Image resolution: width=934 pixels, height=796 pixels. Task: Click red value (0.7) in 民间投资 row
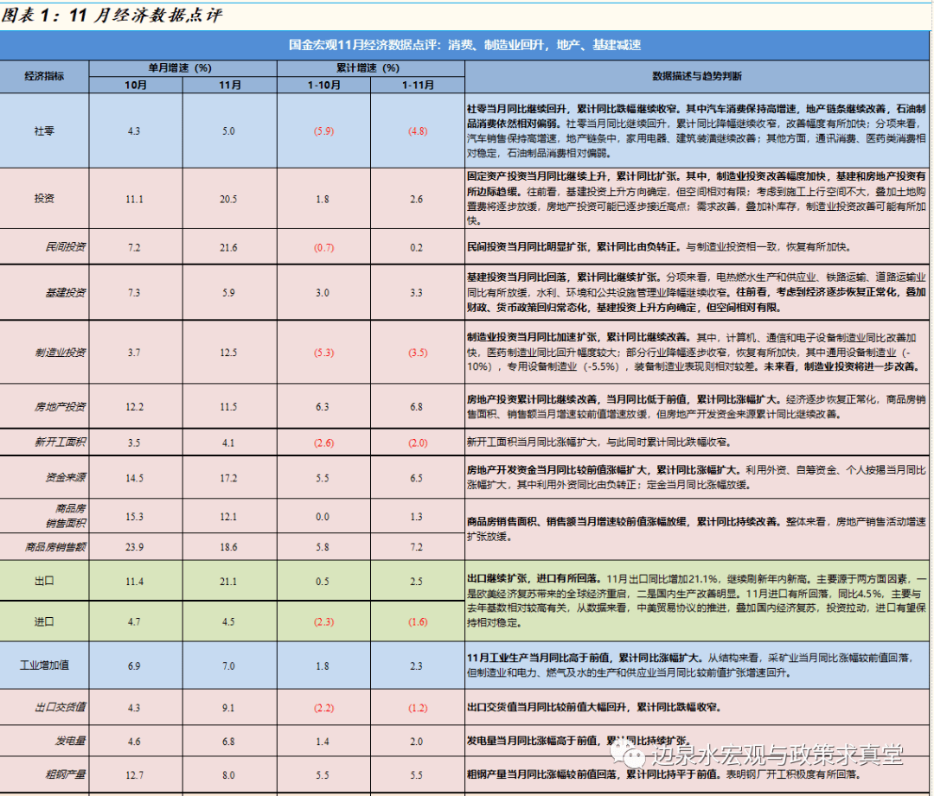[323, 248]
